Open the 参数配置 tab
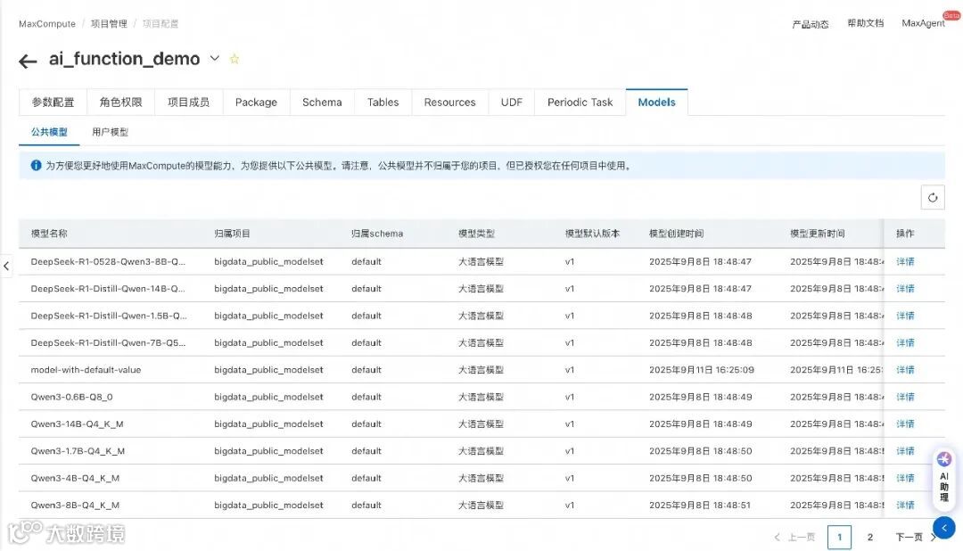 coord(53,102)
